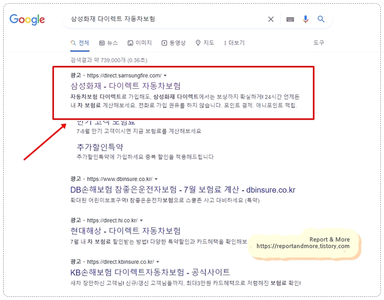Click the Google logo
This screenshot has height=300, width=384.
(27, 19)
